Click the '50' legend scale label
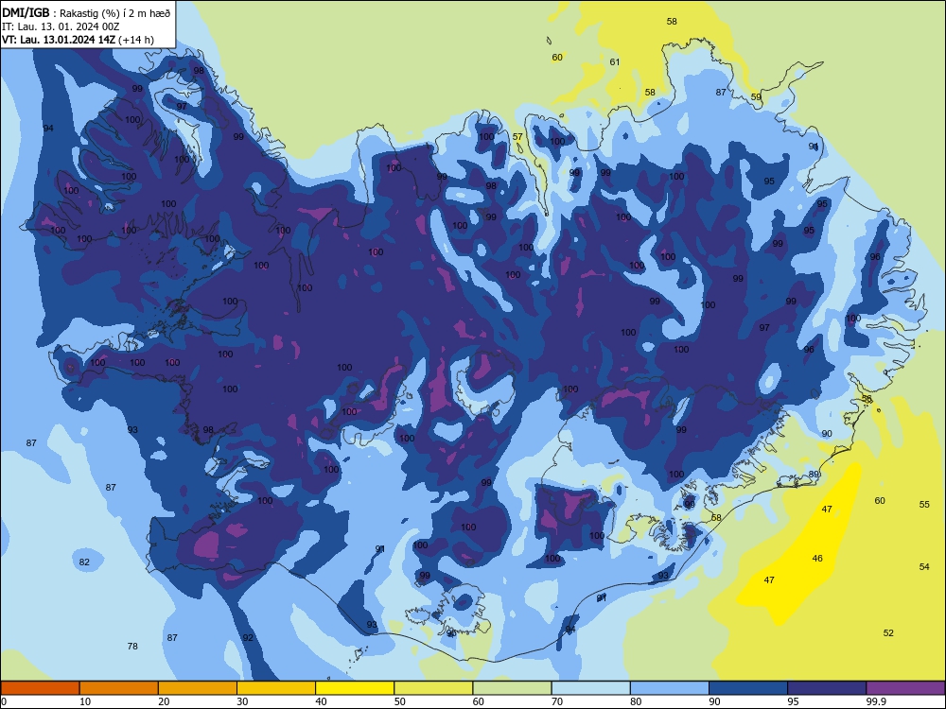The width and height of the screenshot is (946, 709). point(399,701)
